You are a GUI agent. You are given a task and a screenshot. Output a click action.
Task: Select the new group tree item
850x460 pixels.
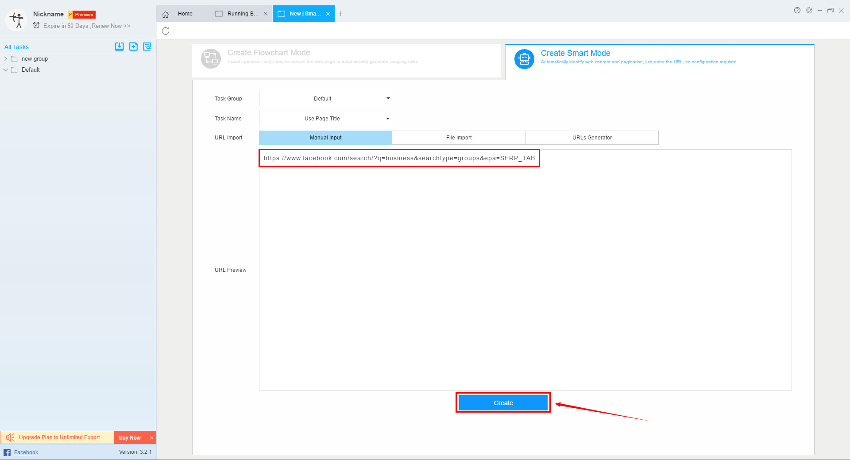35,59
